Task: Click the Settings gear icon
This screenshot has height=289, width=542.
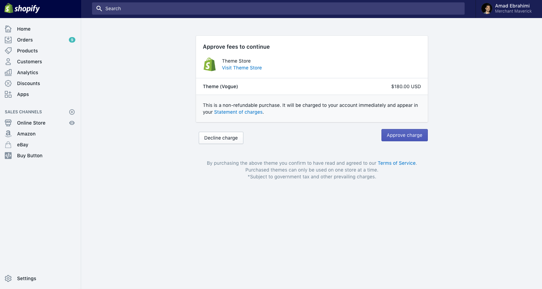Action: (8, 278)
